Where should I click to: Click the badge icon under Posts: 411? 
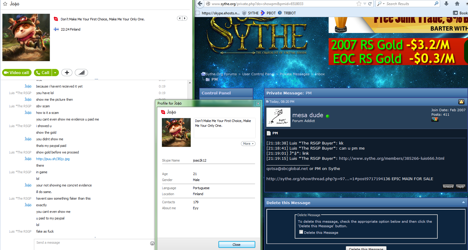435,119
